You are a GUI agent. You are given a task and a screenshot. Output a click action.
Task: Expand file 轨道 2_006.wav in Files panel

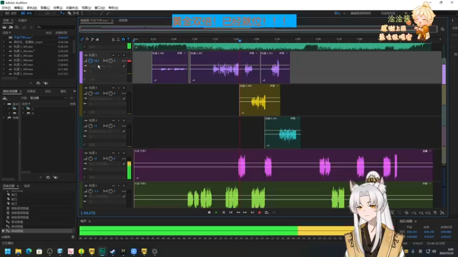(x=4, y=60)
